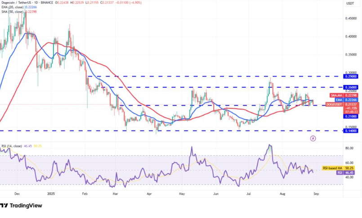Click the Feb label on time axis
The width and height of the screenshot is (362, 218).
pos(85,194)
